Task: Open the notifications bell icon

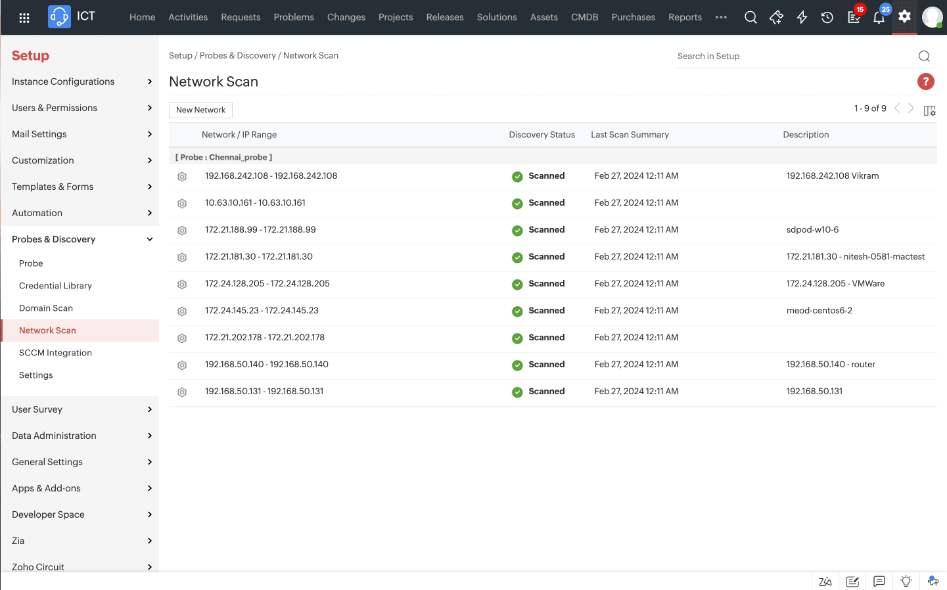Action: 879,18
